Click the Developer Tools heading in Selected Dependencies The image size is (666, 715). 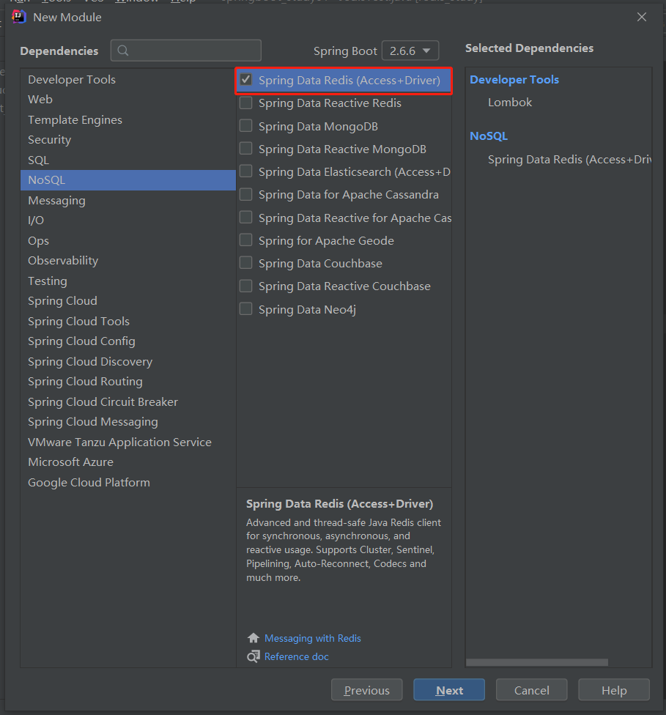(x=514, y=80)
